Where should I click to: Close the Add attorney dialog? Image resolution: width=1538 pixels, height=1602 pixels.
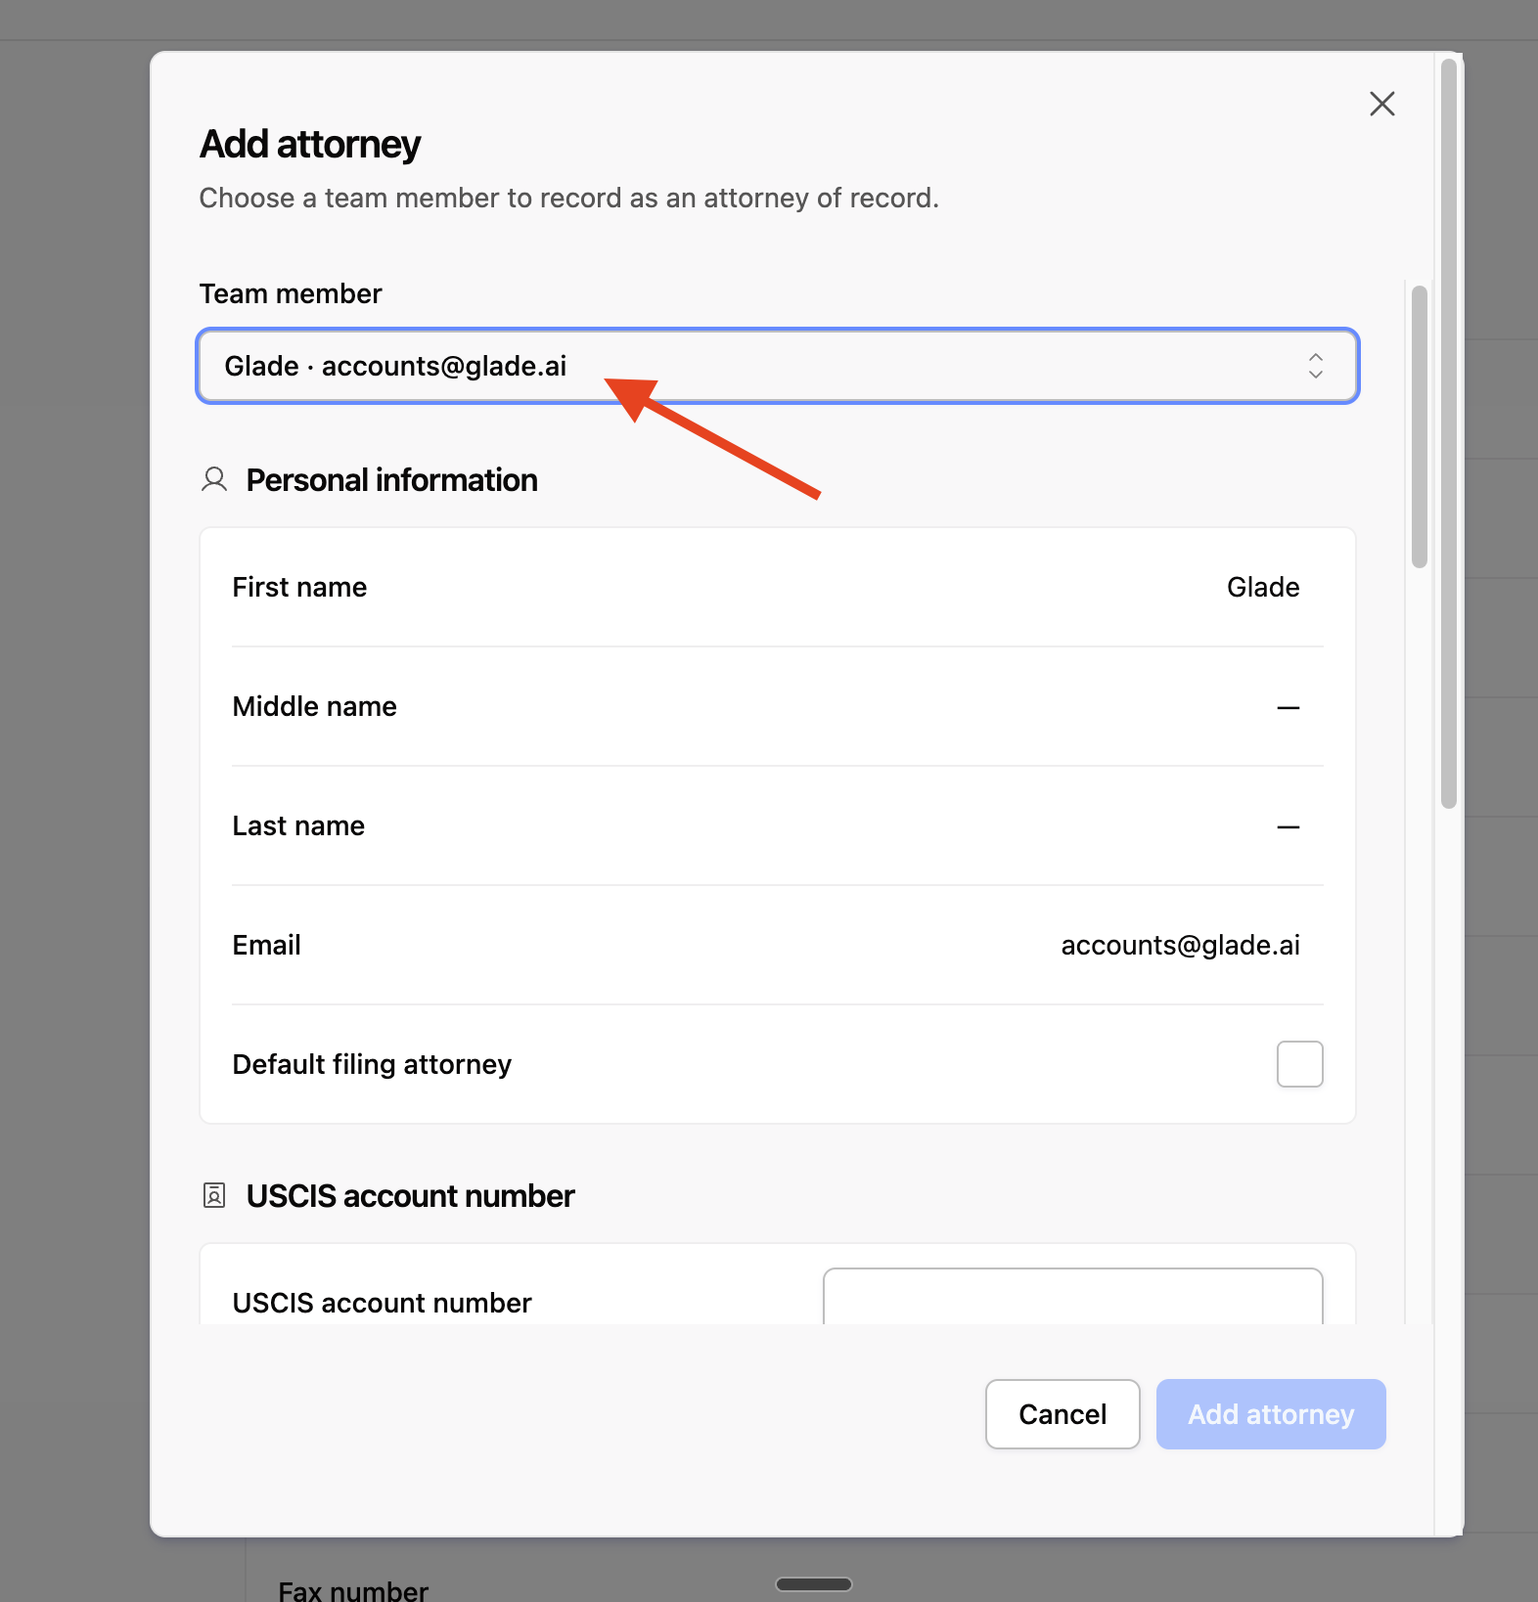click(x=1381, y=104)
